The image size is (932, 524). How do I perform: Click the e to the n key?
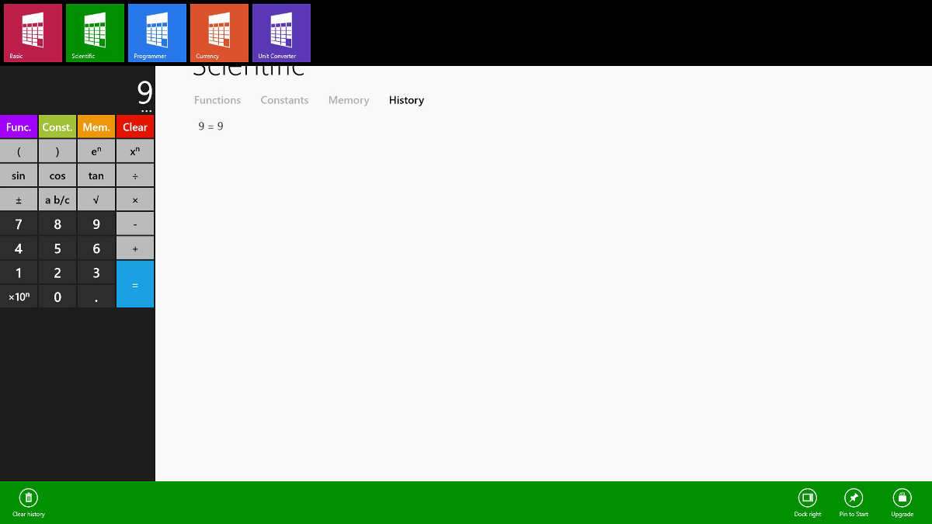click(96, 151)
